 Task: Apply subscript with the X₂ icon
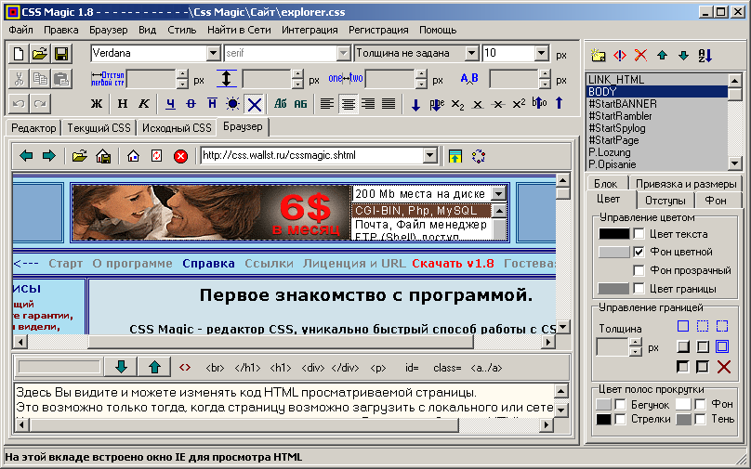457,103
